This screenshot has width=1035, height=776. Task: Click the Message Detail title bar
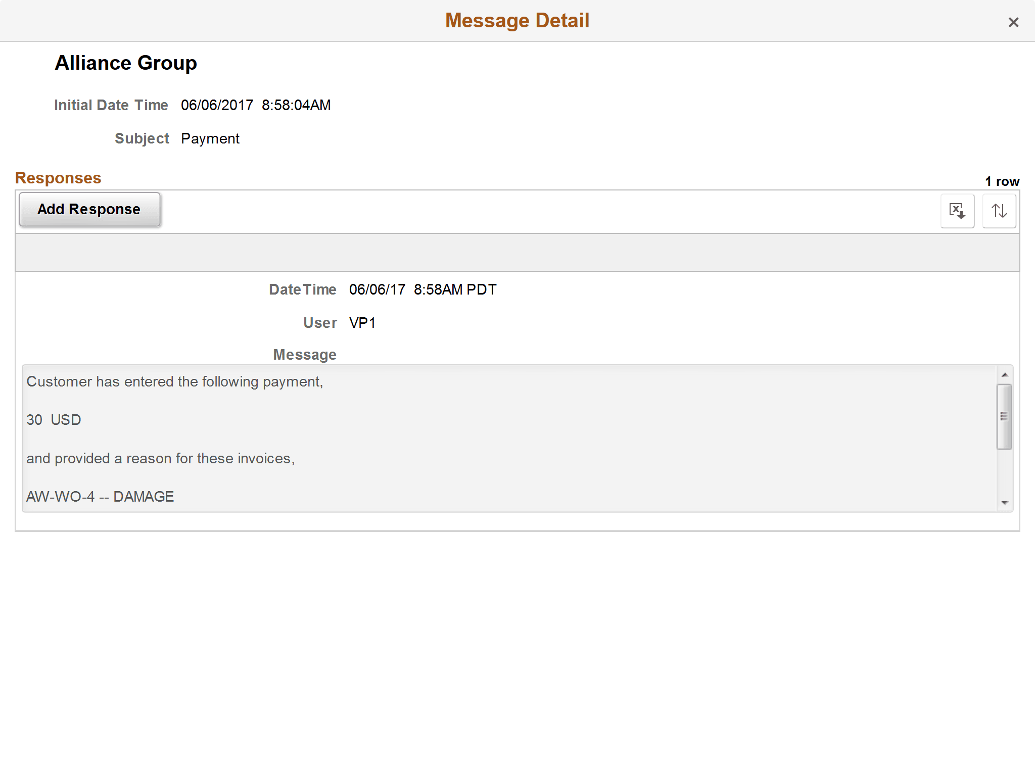517,20
